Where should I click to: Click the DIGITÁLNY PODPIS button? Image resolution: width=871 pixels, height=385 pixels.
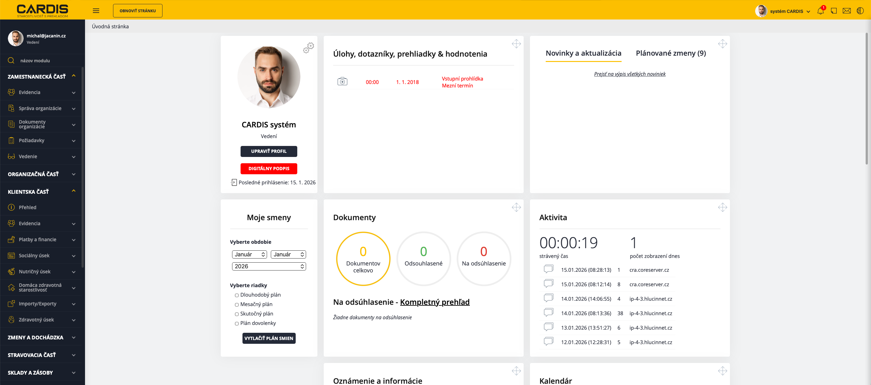click(x=269, y=169)
